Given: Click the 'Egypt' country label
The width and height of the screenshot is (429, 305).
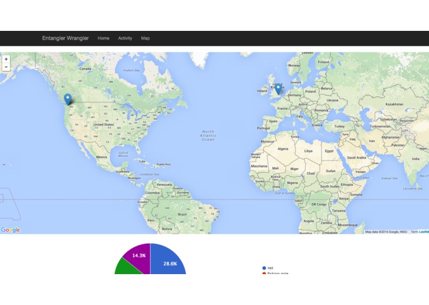Looking at the screenshot, I should pyautogui.click(x=329, y=151).
